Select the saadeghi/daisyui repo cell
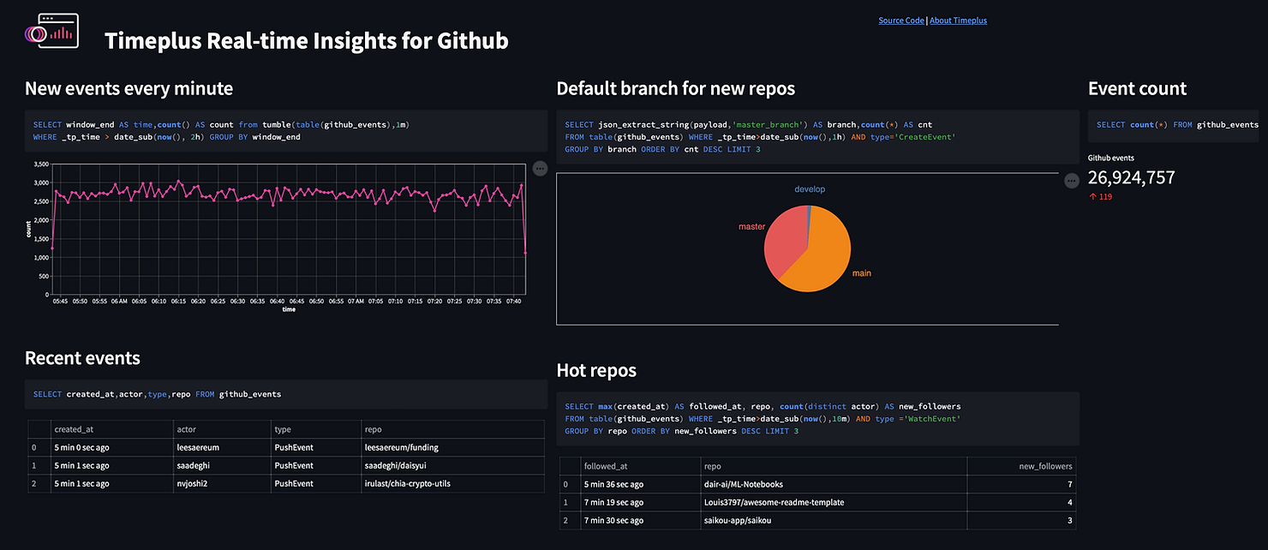The image size is (1268, 550). click(x=452, y=465)
